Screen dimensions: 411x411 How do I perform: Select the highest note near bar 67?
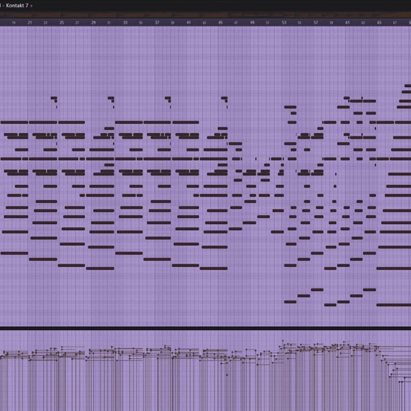408,86
